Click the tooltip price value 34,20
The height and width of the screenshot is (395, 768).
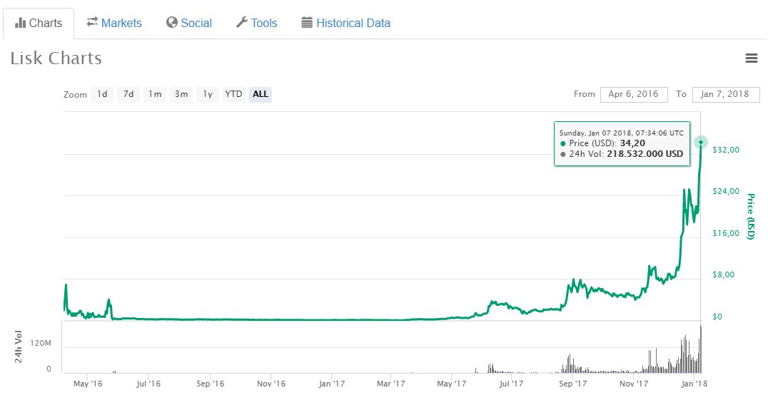pos(632,143)
